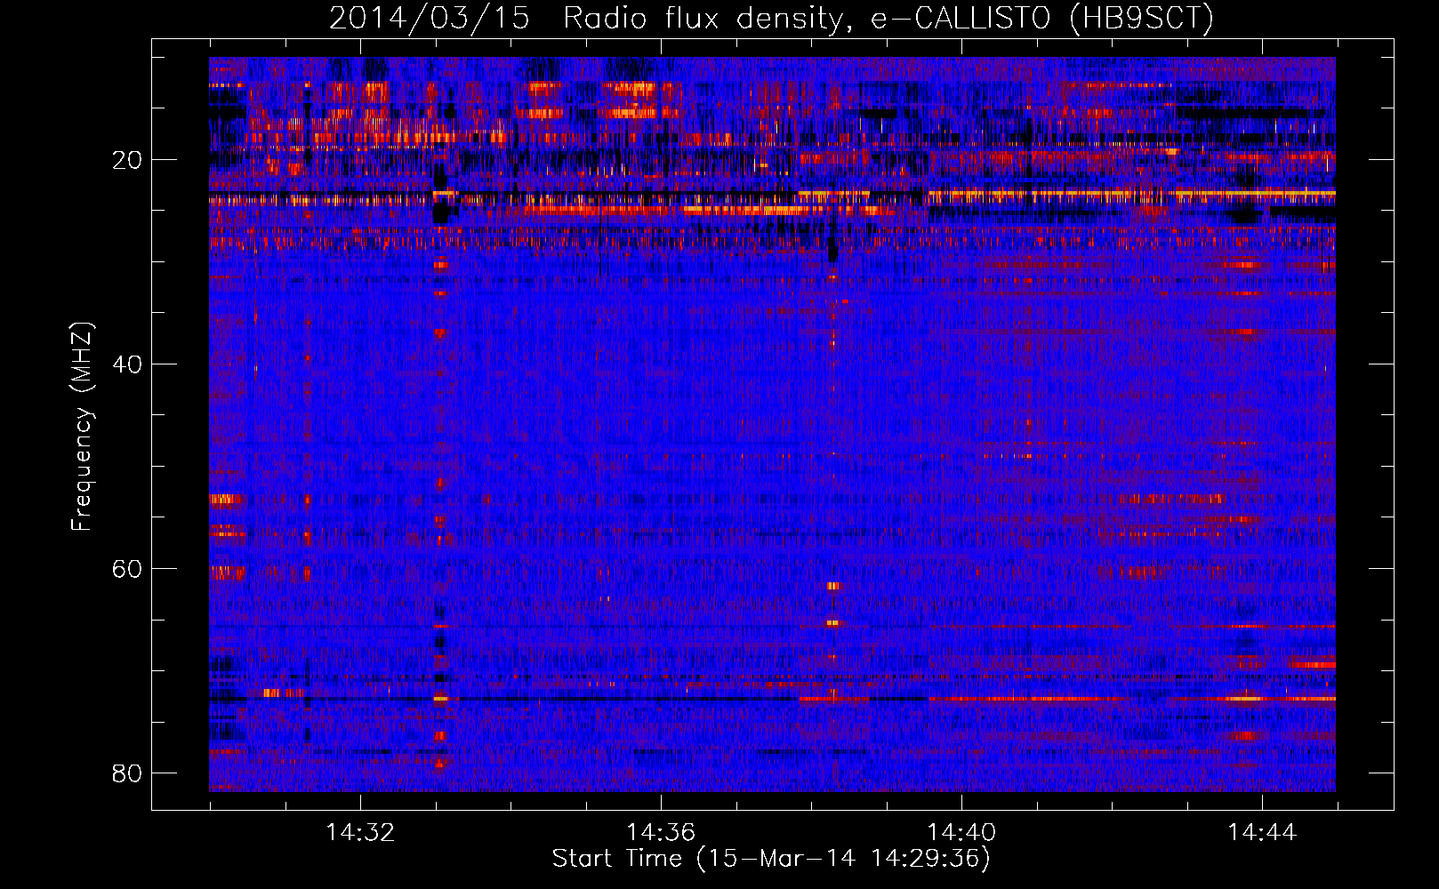The height and width of the screenshot is (889, 1439).
Task: Click the 14:36 time tick label
Action: (661, 833)
